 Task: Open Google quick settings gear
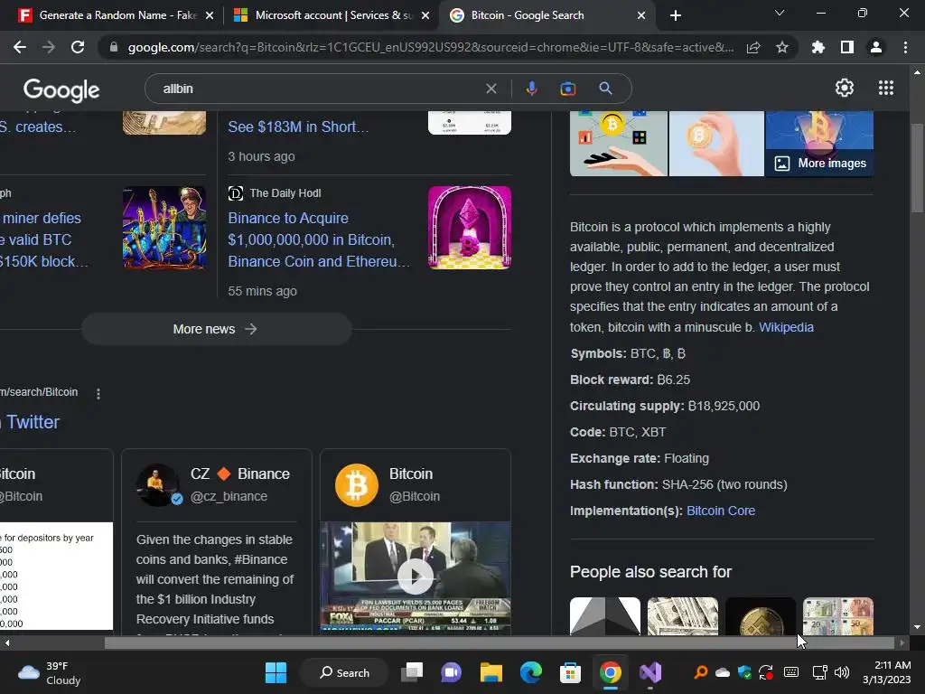(845, 88)
